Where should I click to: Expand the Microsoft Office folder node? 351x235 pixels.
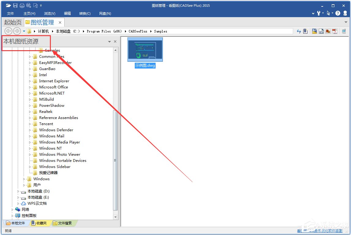click(x=30, y=87)
